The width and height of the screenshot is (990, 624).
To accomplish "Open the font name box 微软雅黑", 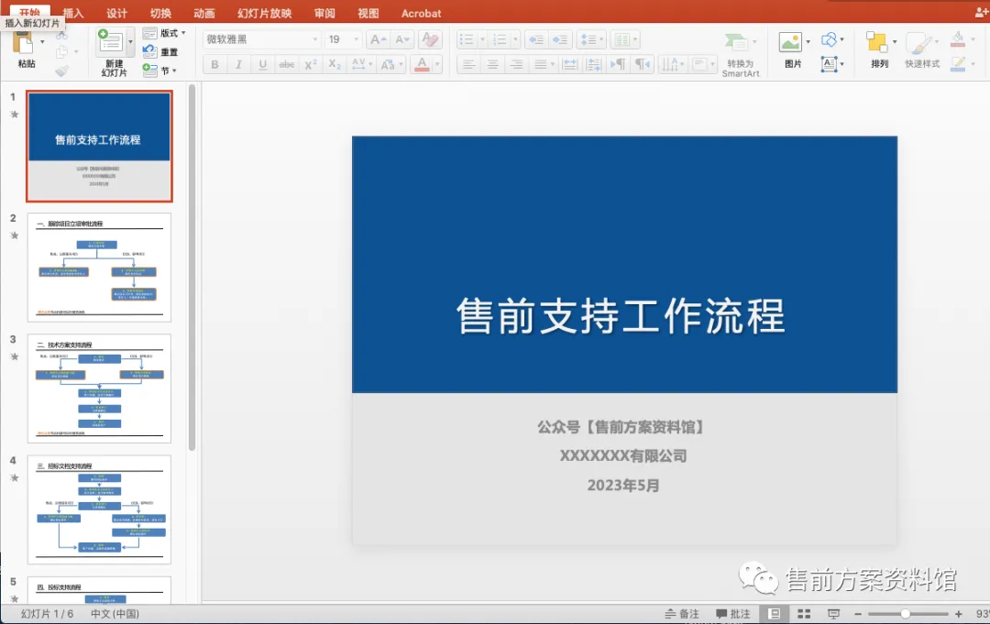I will point(261,39).
